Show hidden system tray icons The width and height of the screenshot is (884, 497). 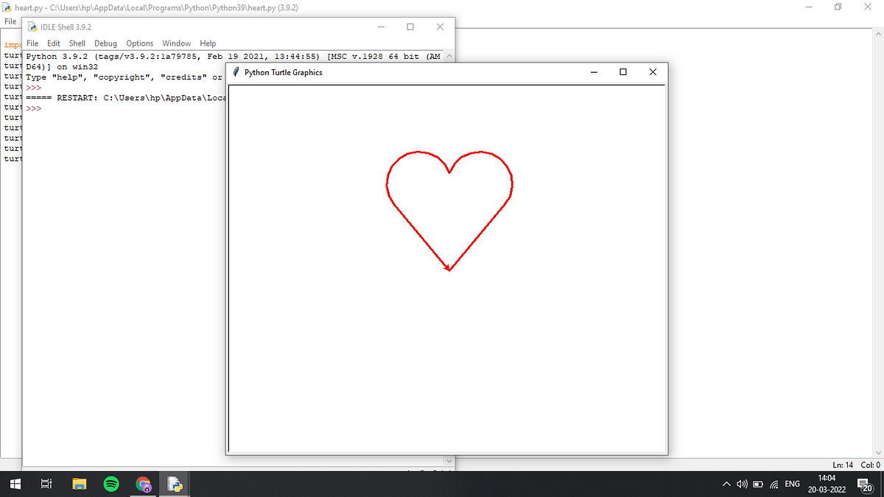(x=727, y=484)
